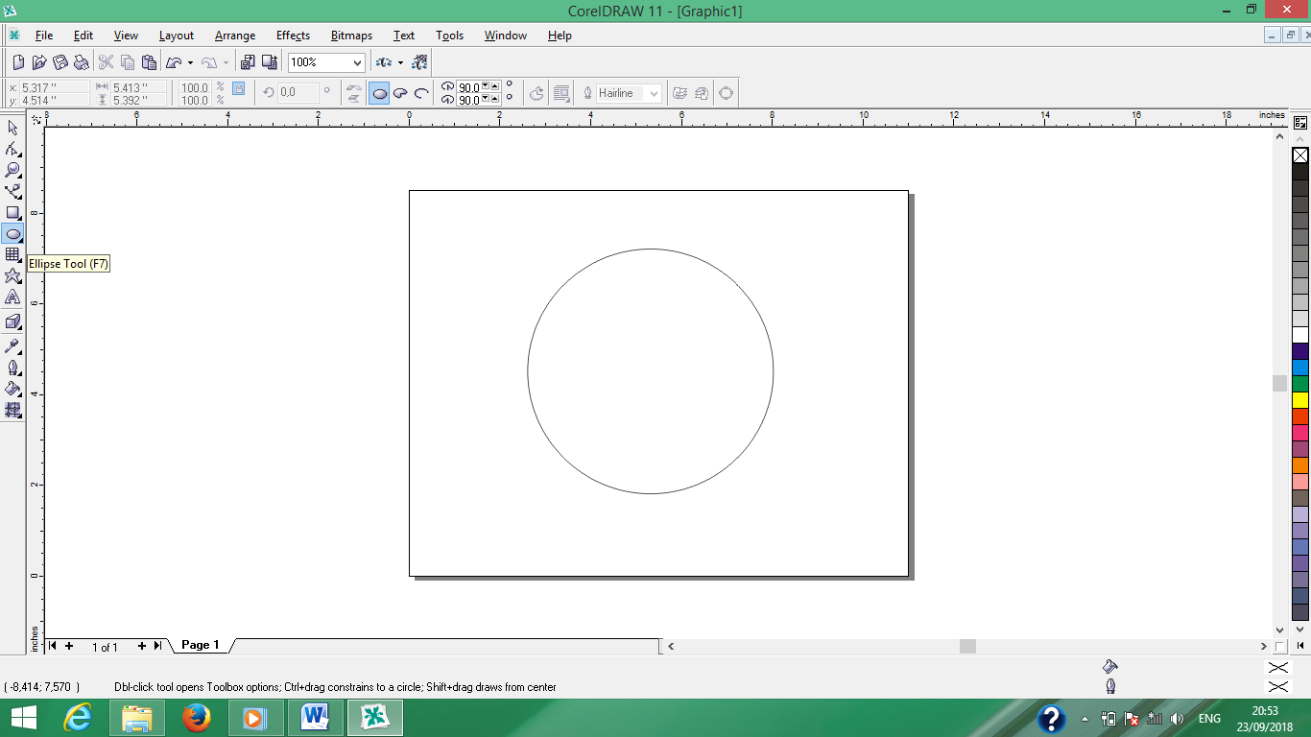Switch the ellipse to Pie mode
This screenshot has width=1311, height=737.
pyautogui.click(x=400, y=92)
